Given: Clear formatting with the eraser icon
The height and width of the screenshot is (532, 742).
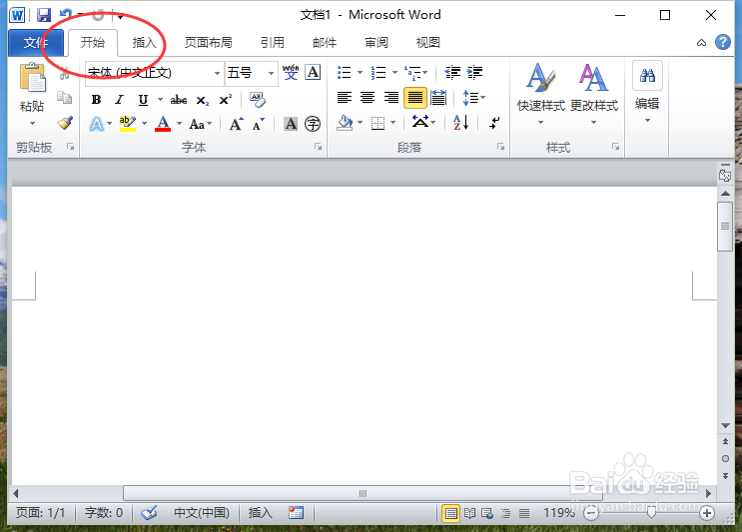Looking at the screenshot, I should pos(258,99).
